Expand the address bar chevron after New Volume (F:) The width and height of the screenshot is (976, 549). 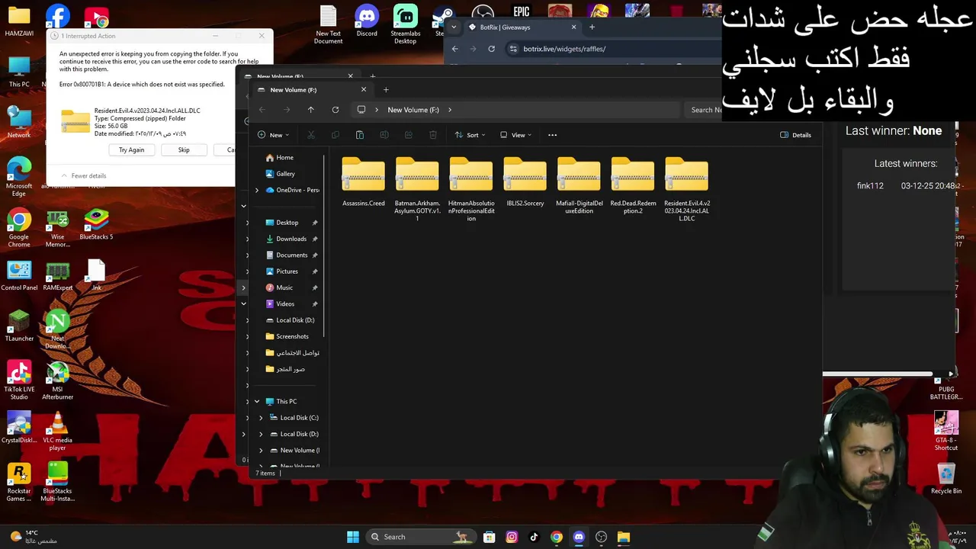point(449,110)
